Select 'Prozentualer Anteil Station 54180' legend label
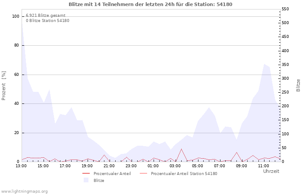302x194 pixels. [184, 174]
